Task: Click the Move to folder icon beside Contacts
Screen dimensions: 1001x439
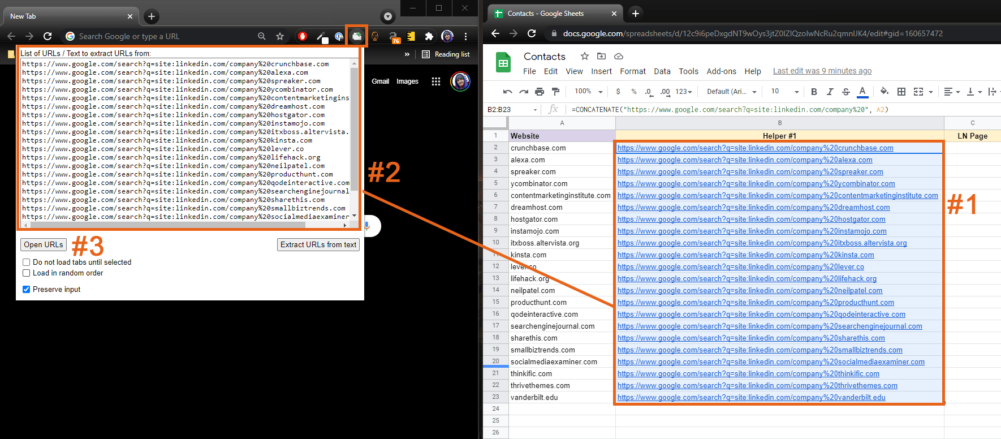Action: click(x=602, y=56)
